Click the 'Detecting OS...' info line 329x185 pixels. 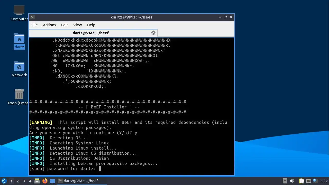[59, 138]
